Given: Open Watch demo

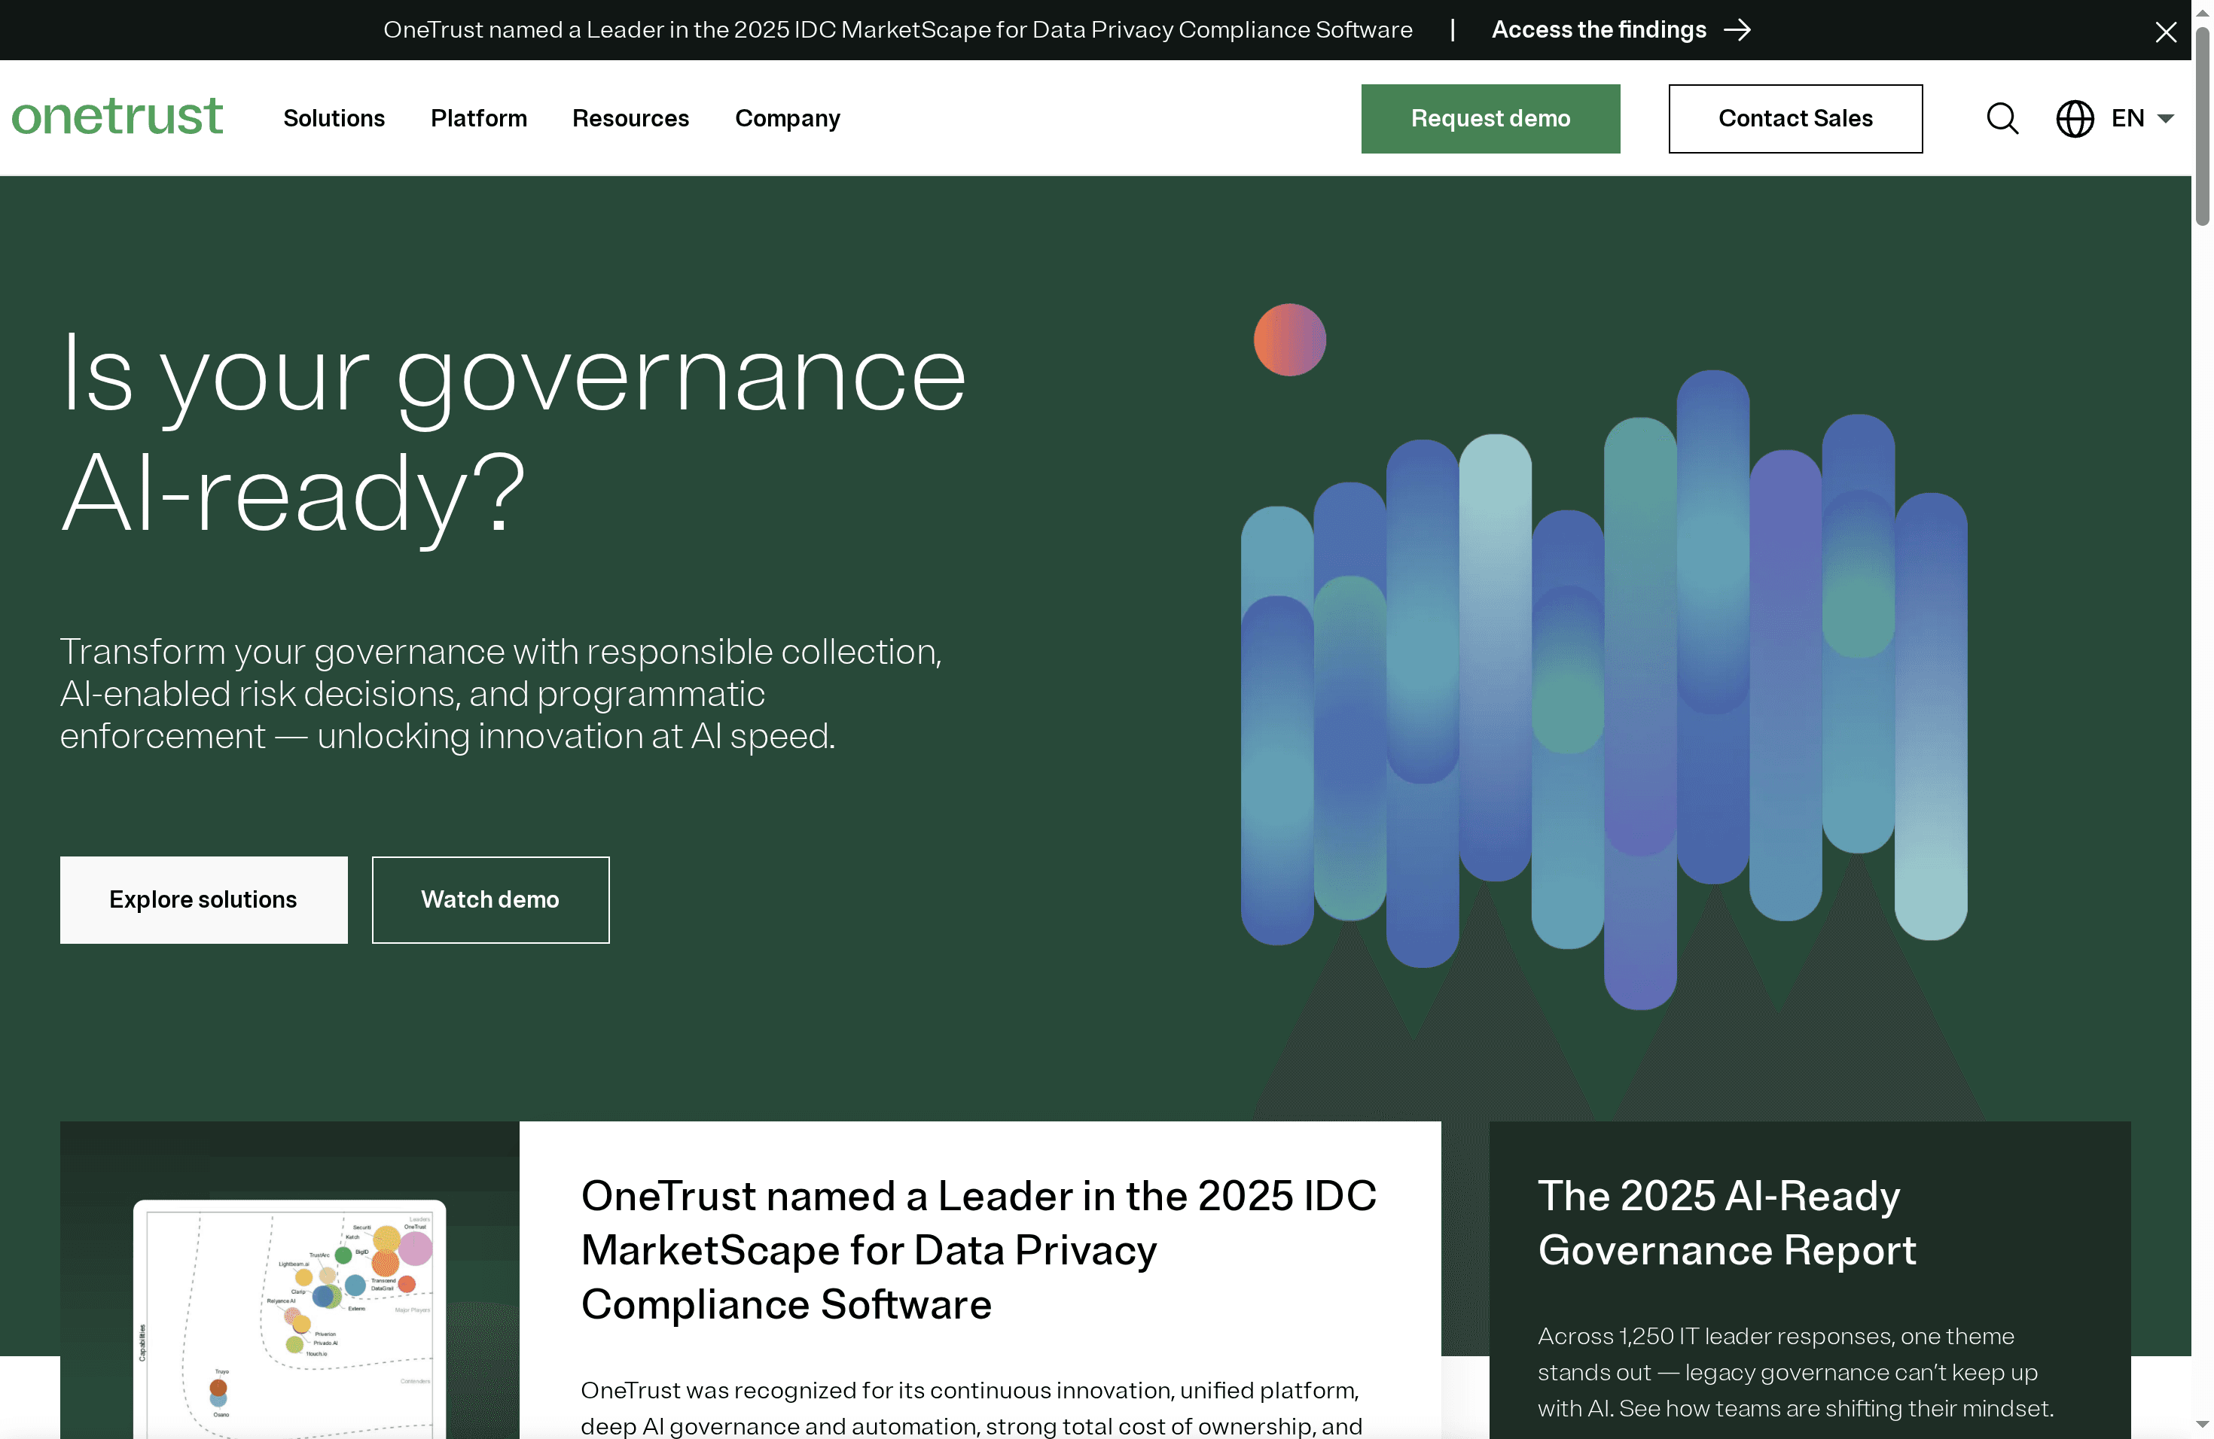Looking at the screenshot, I should (x=490, y=899).
